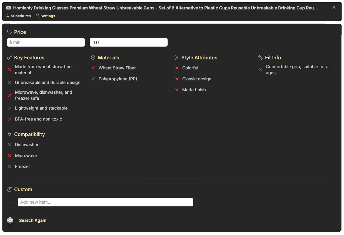Viewport: 344px width, 235px height.
Task: Click the Style Attributes scissors icon
Action: pos(177,58)
